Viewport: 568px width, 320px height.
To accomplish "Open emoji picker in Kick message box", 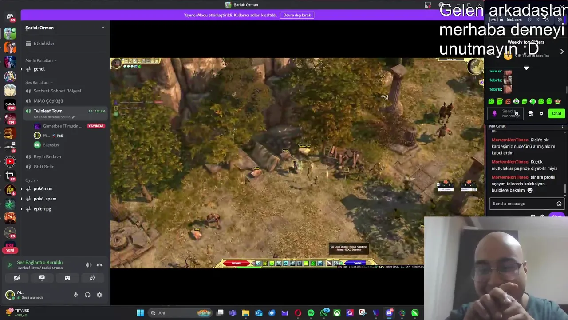I will 516,114.
